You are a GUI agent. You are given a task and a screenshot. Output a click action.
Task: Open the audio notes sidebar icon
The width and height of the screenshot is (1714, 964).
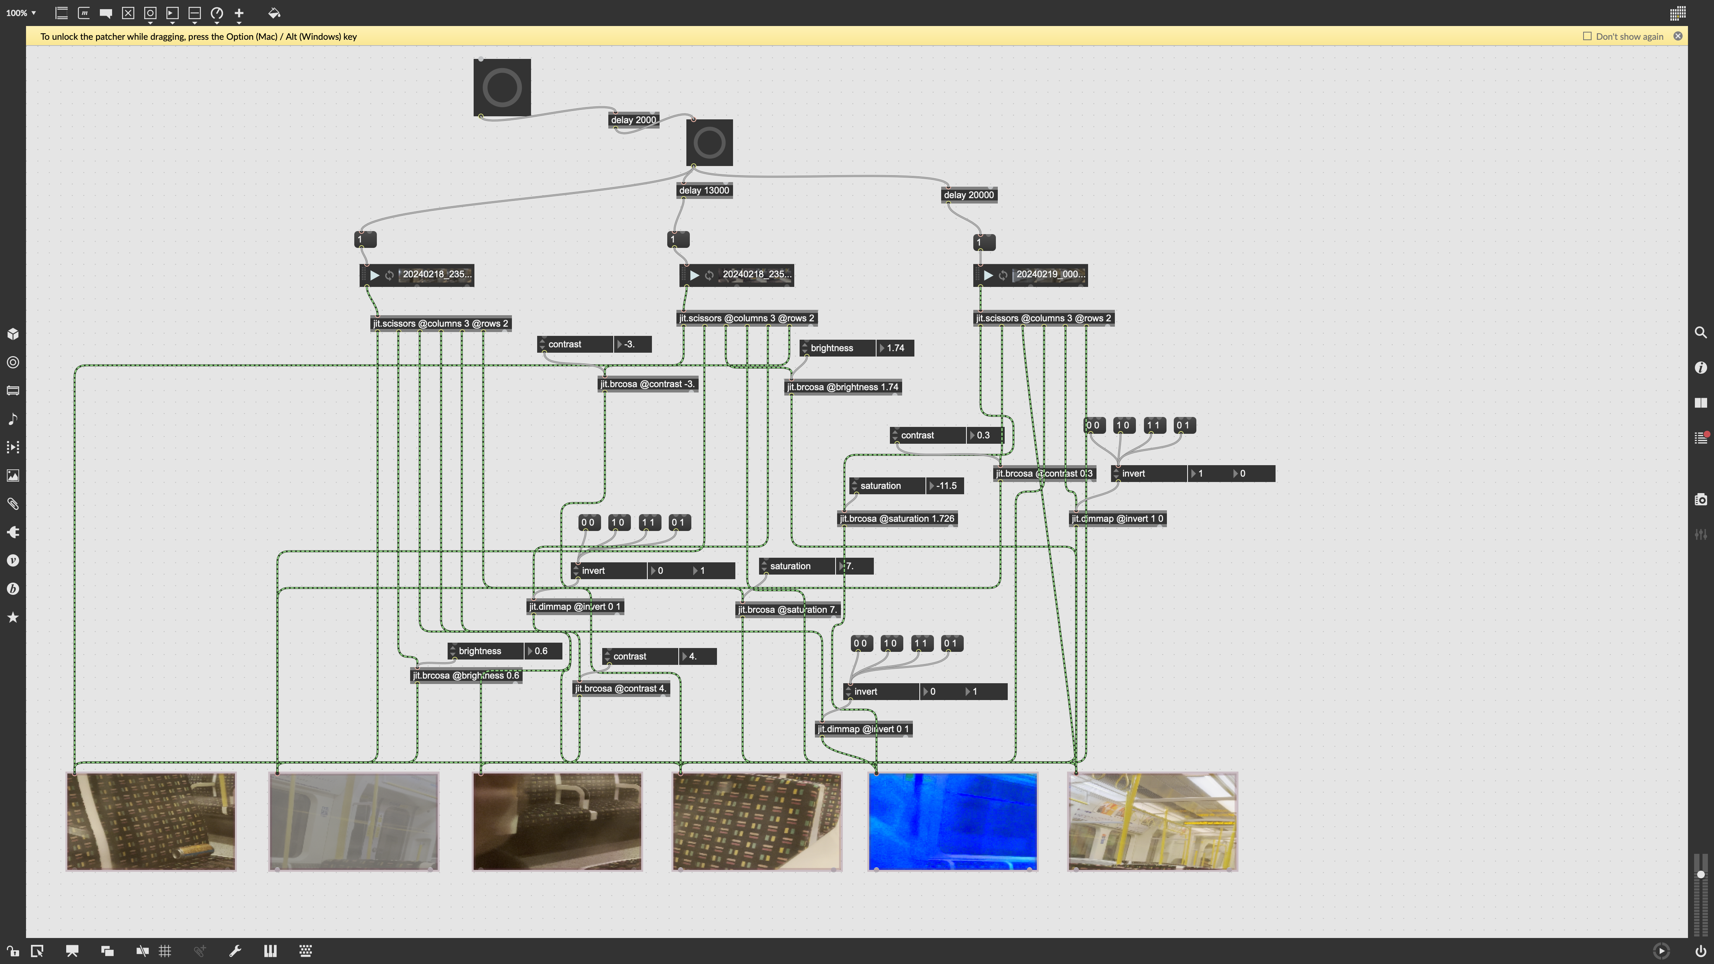(x=13, y=419)
